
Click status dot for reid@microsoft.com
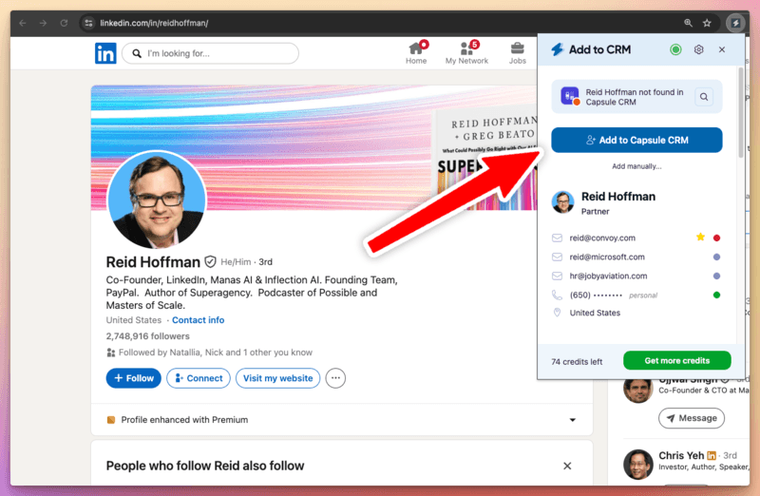click(716, 257)
